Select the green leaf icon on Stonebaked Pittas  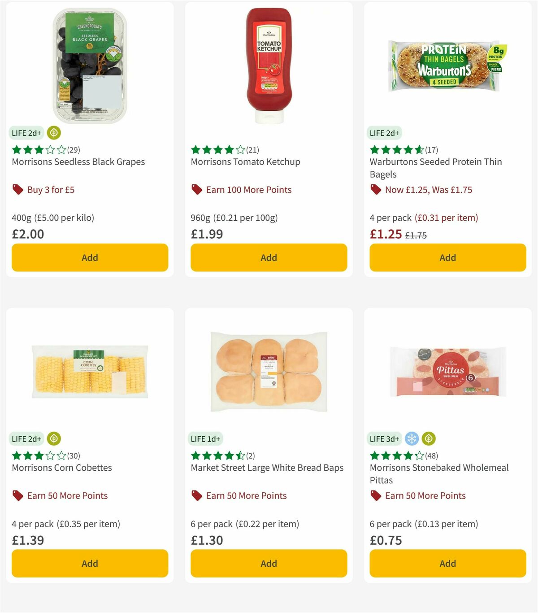429,438
